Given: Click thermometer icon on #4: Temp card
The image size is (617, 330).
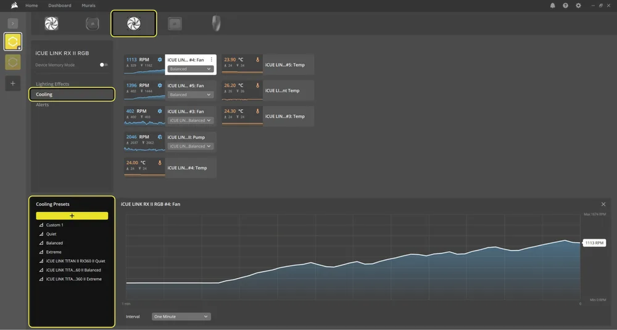Looking at the screenshot, I should [x=160, y=162].
